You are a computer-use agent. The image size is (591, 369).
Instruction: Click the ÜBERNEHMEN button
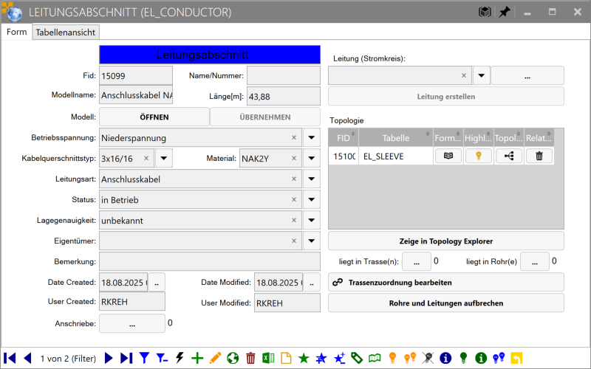pyautogui.click(x=265, y=117)
